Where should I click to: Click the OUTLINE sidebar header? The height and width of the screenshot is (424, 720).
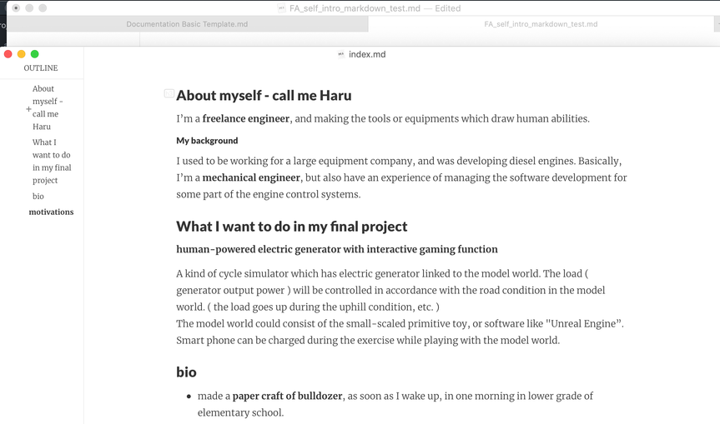tap(41, 67)
